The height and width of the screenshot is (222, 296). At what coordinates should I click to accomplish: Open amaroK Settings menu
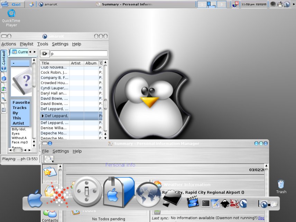60,44
